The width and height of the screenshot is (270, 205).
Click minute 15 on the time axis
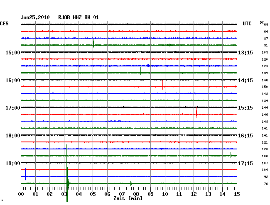point(237,194)
